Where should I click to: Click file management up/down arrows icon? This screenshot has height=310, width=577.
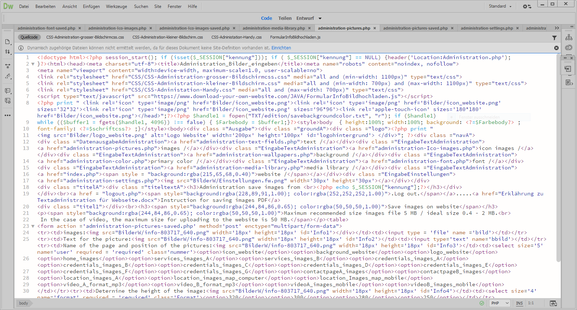point(8,52)
